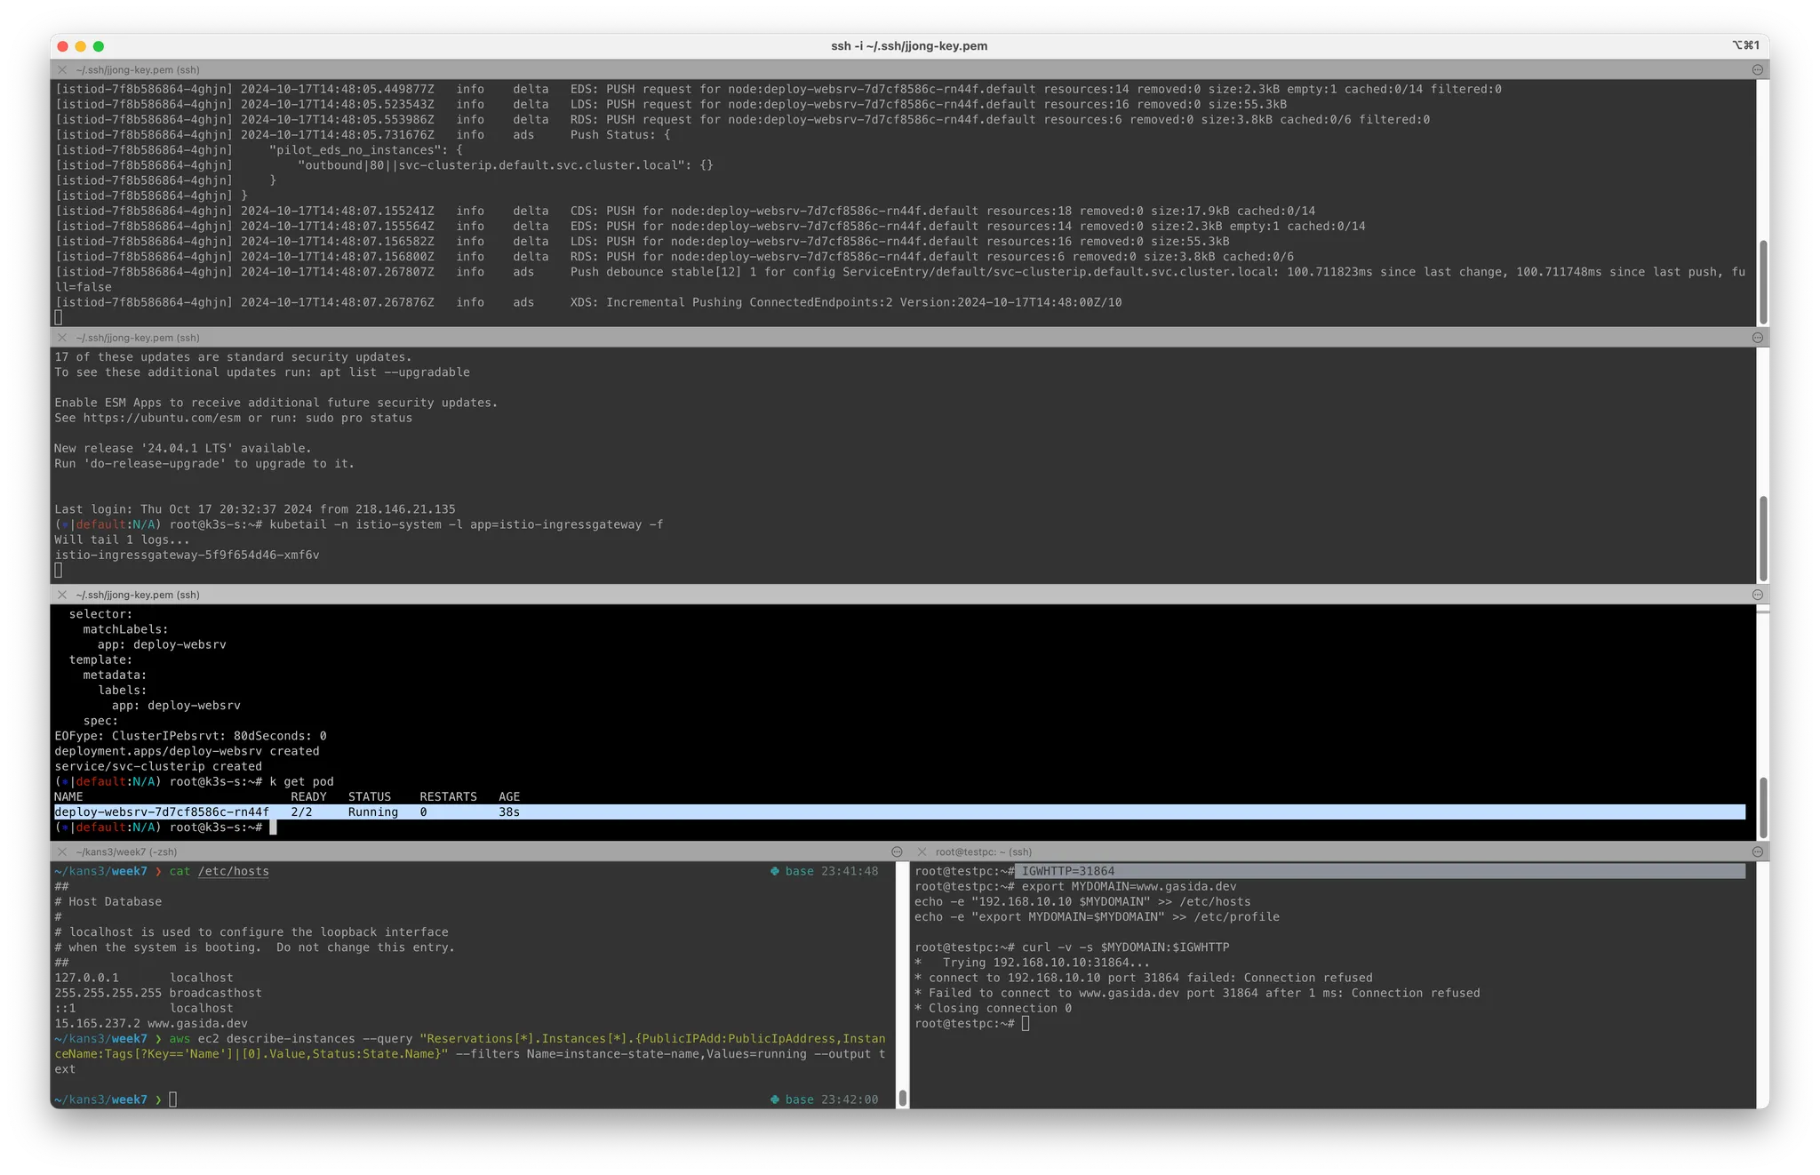Click 'deployment.apps/deploy-websrv created' line
1820x1175 pixels.
tap(187, 751)
